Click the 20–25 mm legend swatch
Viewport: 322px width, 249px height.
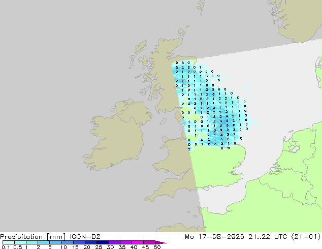(x=90, y=242)
